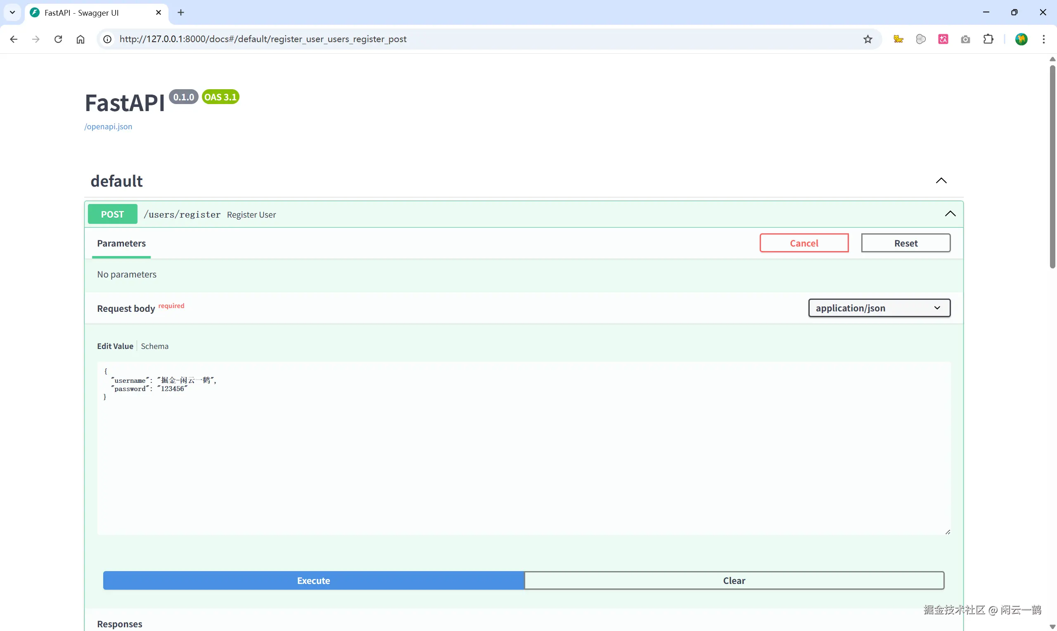Viewport: 1057px width, 631px height.
Task: Go back with the browser arrow
Action: tap(14, 39)
